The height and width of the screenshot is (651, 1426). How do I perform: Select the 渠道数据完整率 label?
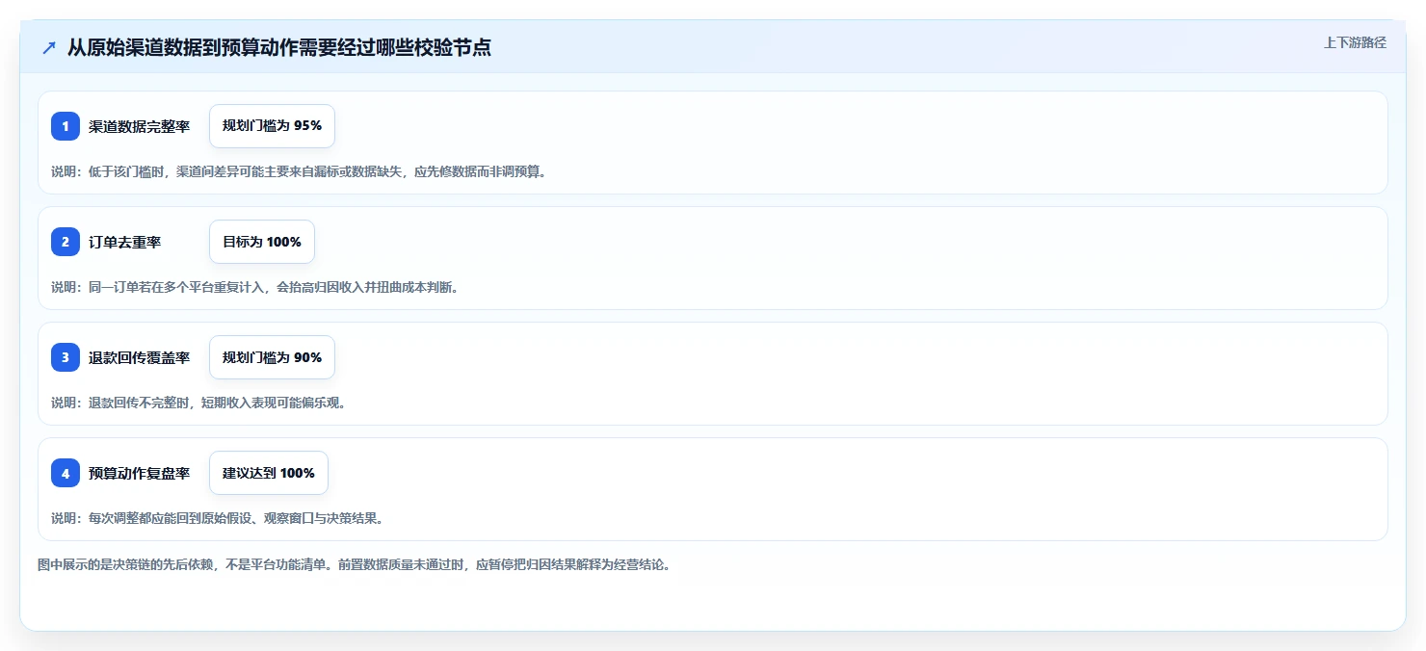[x=140, y=126]
